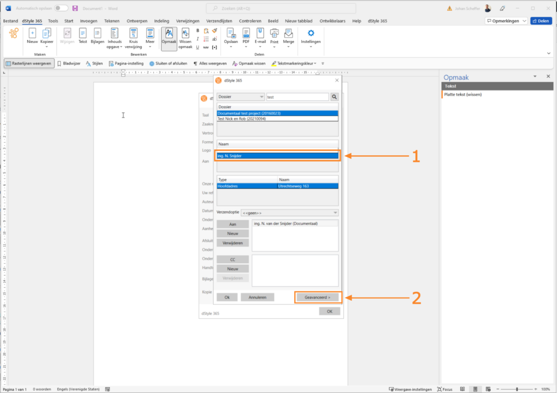Screen dimensions: 557x393
Task: Adjust the zoom slider handle
Action: point(517,389)
